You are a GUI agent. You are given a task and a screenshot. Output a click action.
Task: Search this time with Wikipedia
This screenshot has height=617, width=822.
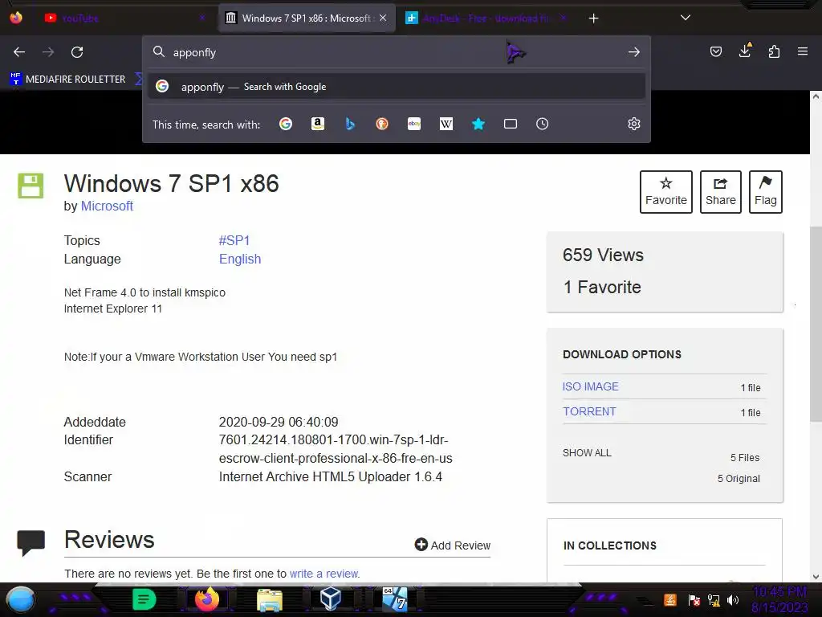(x=446, y=124)
